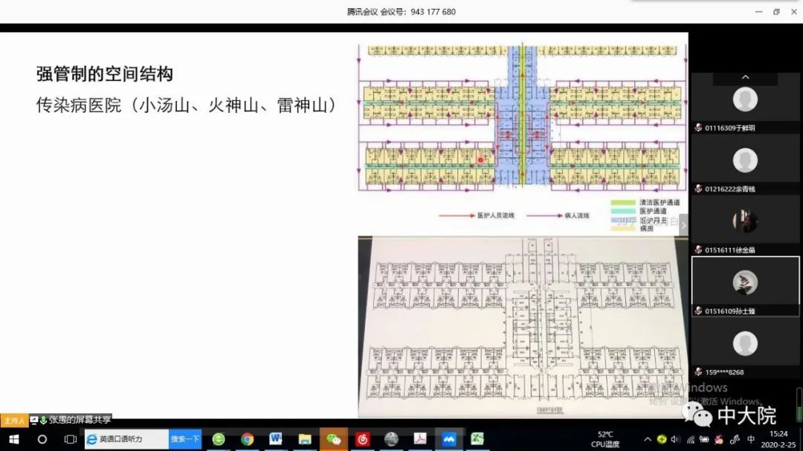This screenshot has width=803, height=451.
Task: Click the slide heading 强管制的空间结构
Action: (x=105, y=74)
